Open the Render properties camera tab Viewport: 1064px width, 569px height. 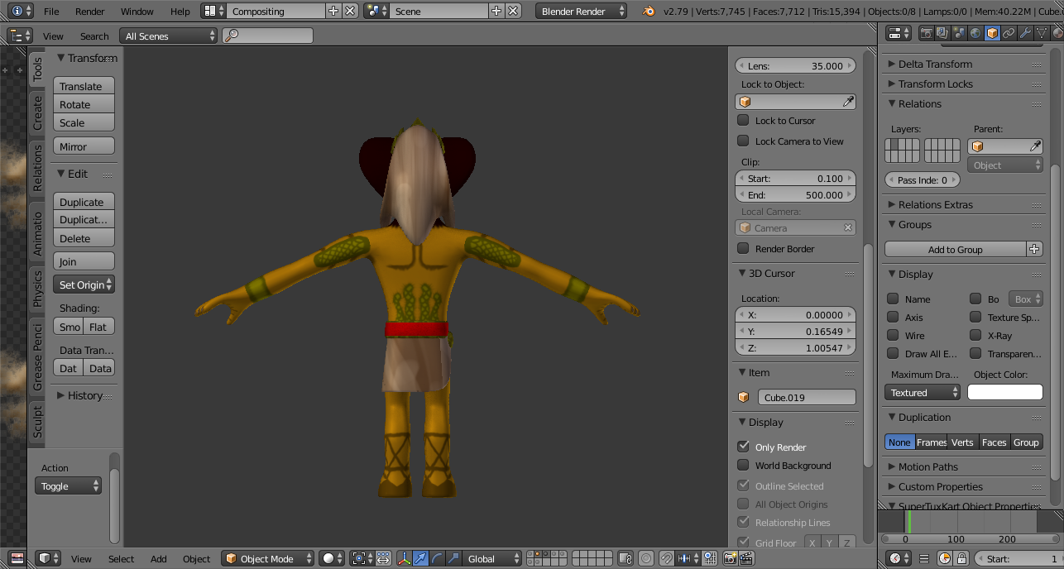point(925,33)
